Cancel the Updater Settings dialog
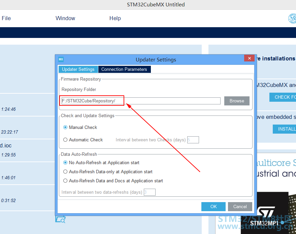The image size is (296, 234). click(240, 206)
